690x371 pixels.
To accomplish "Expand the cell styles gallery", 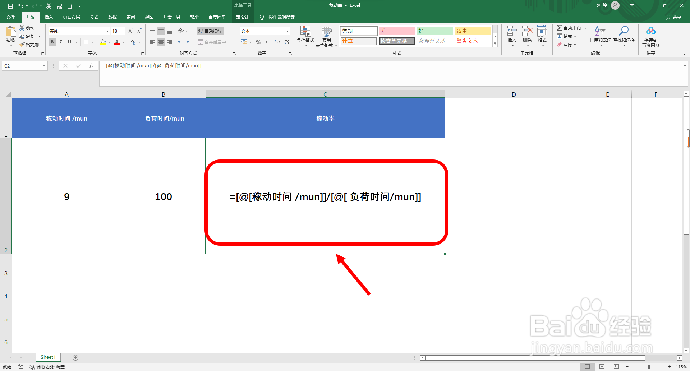I will coord(495,44).
